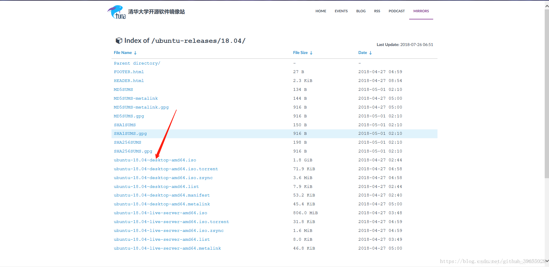Image resolution: width=549 pixels, height=267 pixels.
Task: Open SHA256SUMS.gpg file link
Action: tap(133, 151)
